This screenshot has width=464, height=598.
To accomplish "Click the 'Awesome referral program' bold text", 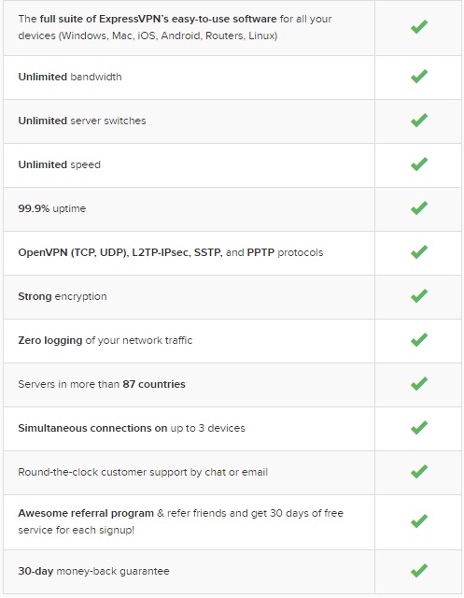I will [86, 513].
